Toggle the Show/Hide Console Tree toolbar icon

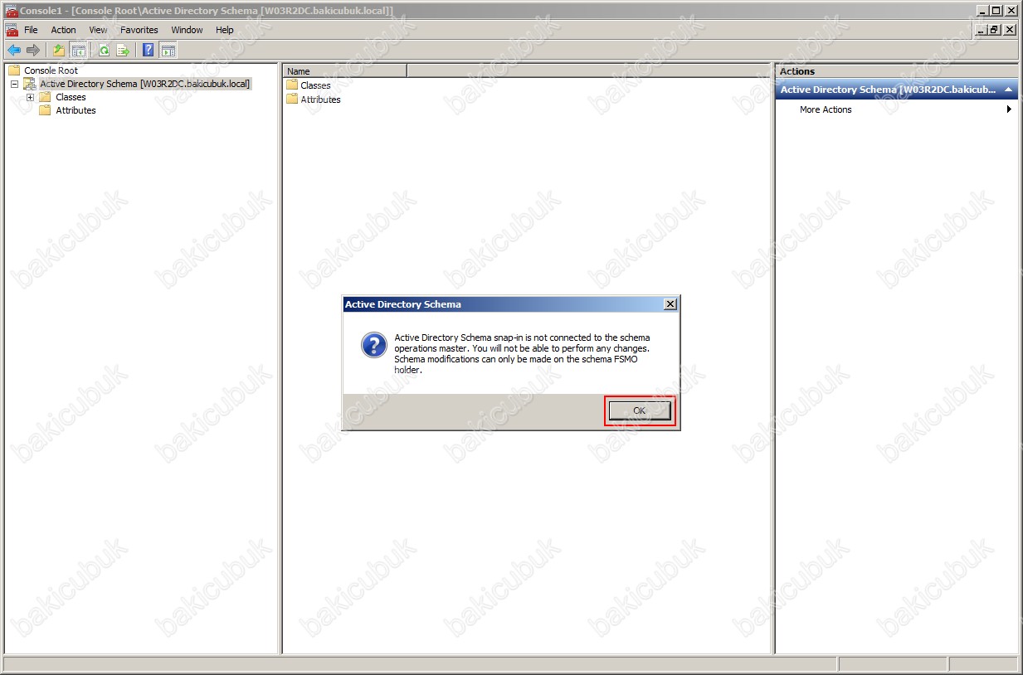[78, 51]
